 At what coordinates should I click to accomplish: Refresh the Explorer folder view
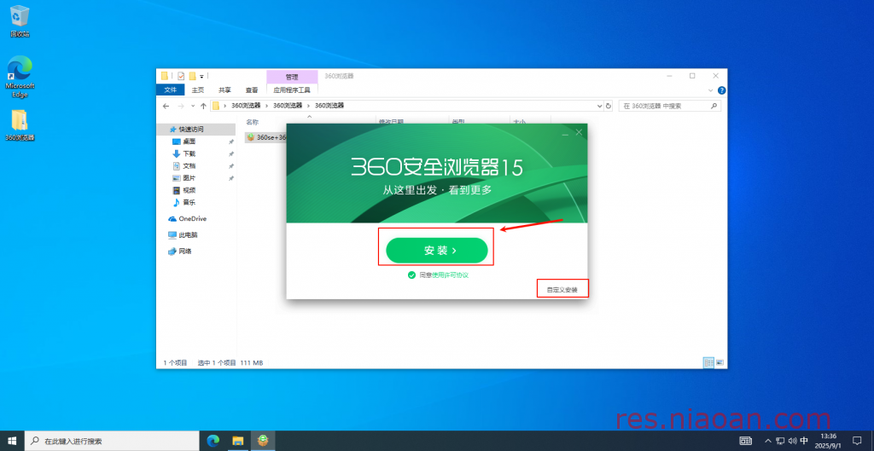[608, 106]
